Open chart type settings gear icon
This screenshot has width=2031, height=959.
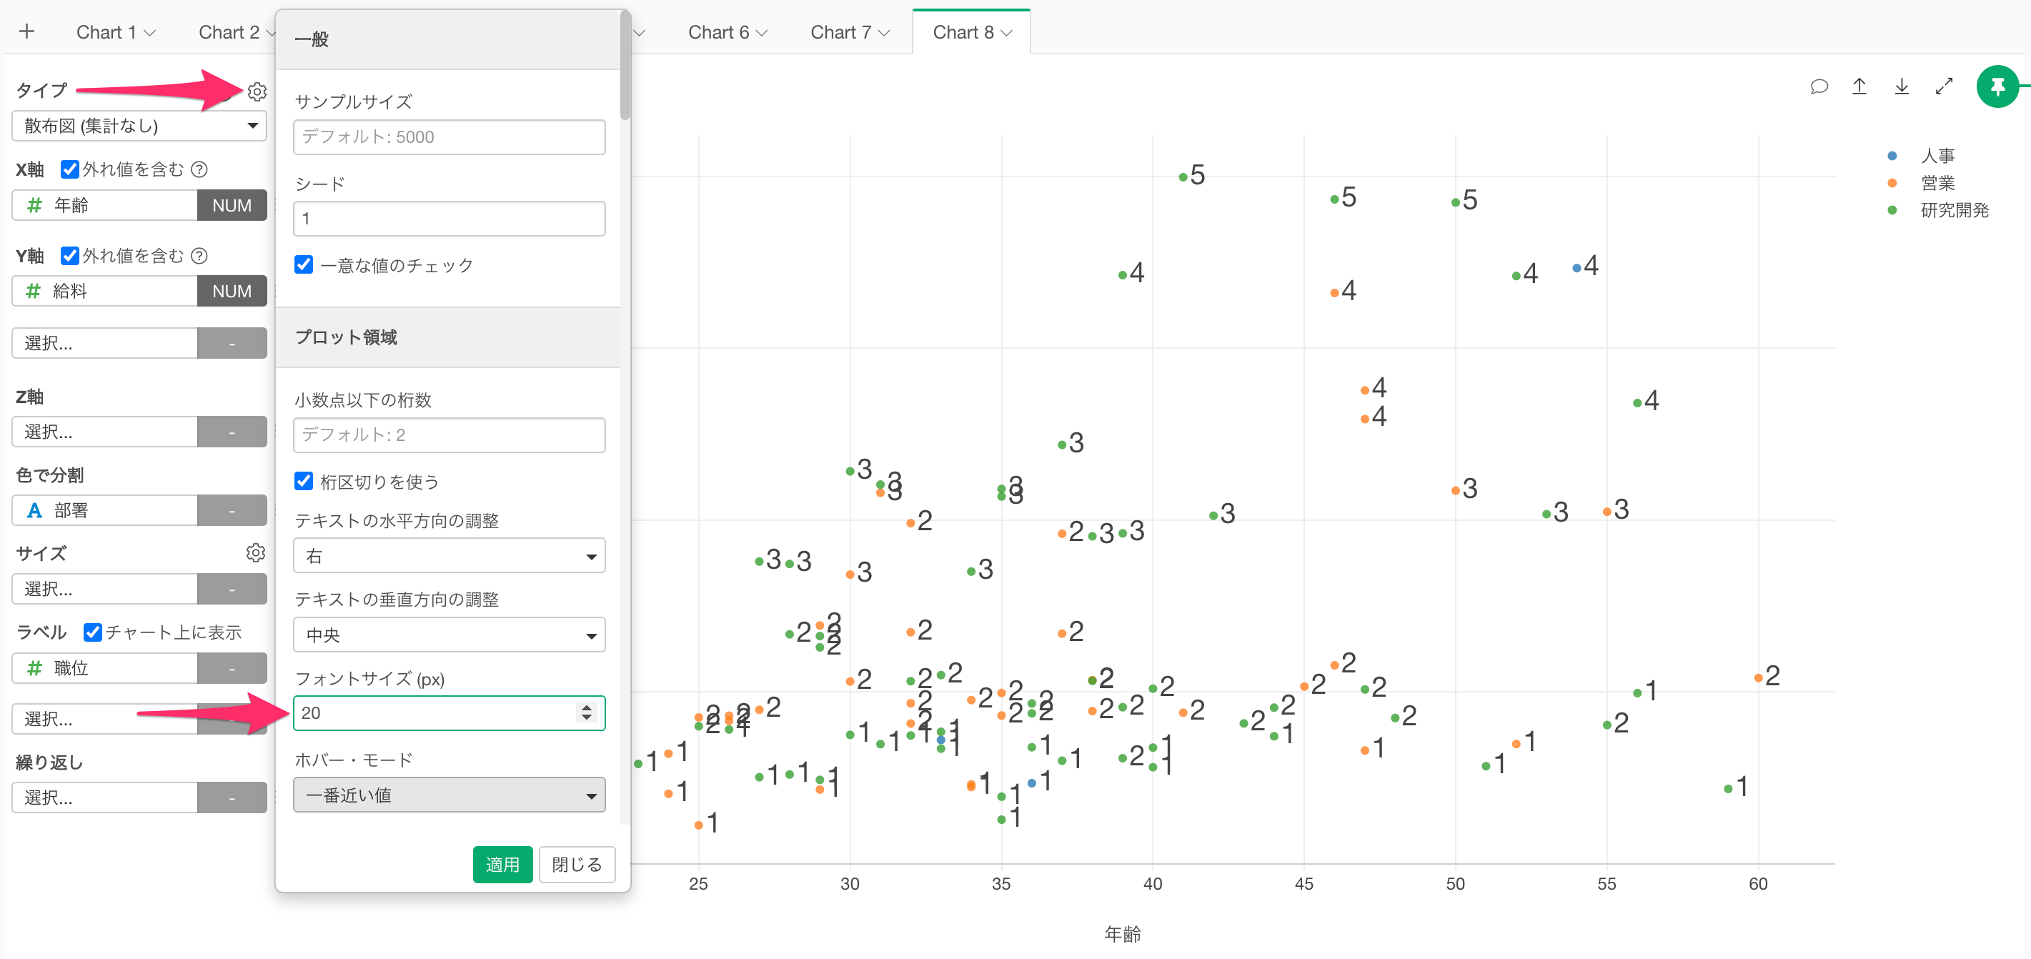click(257, 91)
